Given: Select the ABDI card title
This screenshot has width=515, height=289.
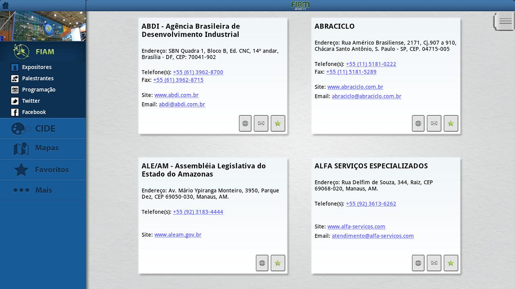Looking at the screenshot, I should pos(191,31).
